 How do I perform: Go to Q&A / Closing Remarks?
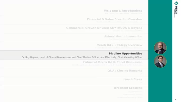tap(125, 71)
